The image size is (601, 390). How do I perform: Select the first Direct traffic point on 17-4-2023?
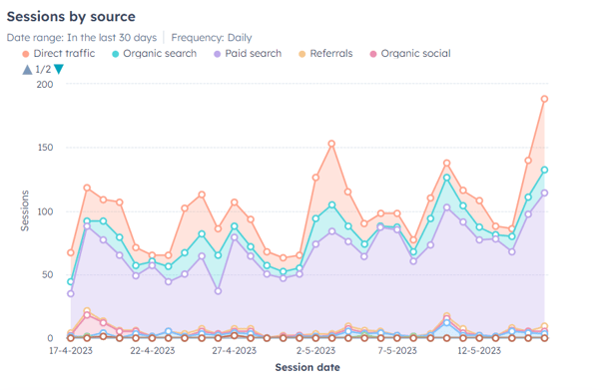point(71,252)
